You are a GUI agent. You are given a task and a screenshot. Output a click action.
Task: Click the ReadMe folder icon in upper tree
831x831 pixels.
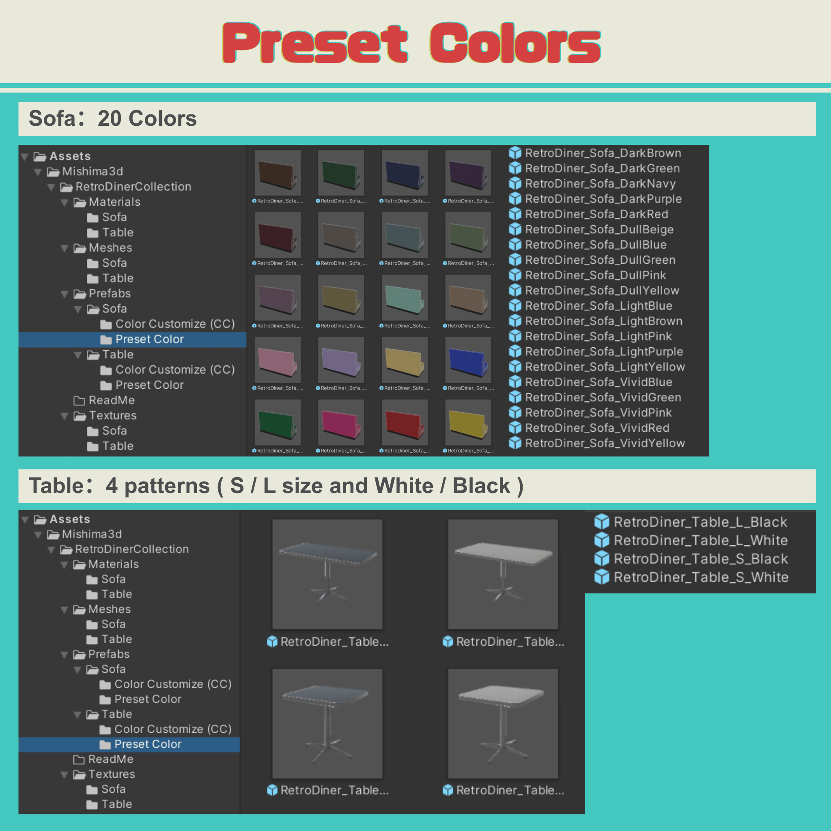(x=79, y=400)
